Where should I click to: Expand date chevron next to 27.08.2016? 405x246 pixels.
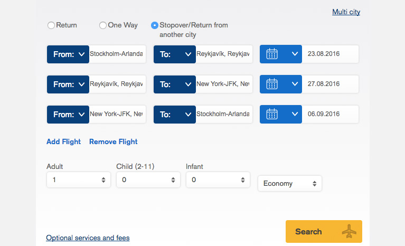[x=295, y=84]
